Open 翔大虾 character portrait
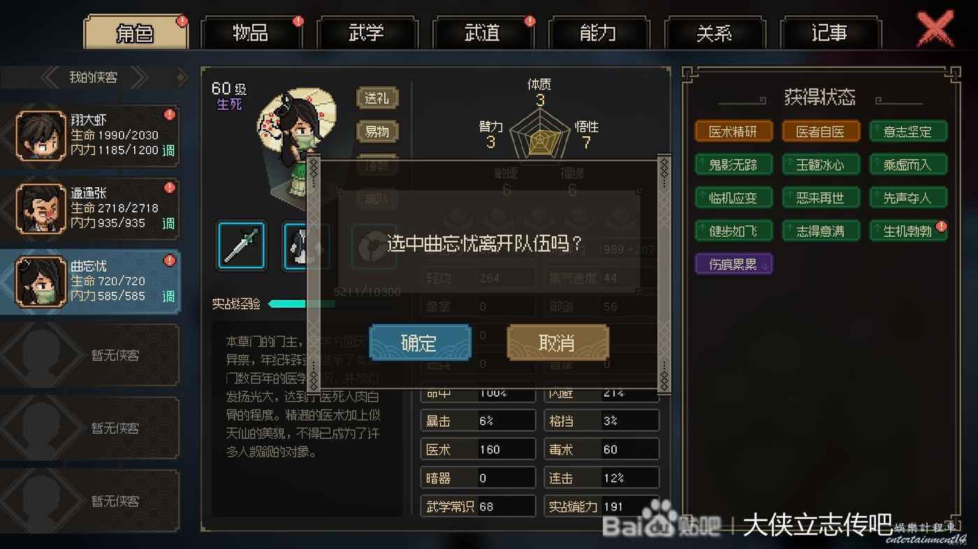Screen dimensions: 978x549 pyautogui.click(x=41, y=136)
